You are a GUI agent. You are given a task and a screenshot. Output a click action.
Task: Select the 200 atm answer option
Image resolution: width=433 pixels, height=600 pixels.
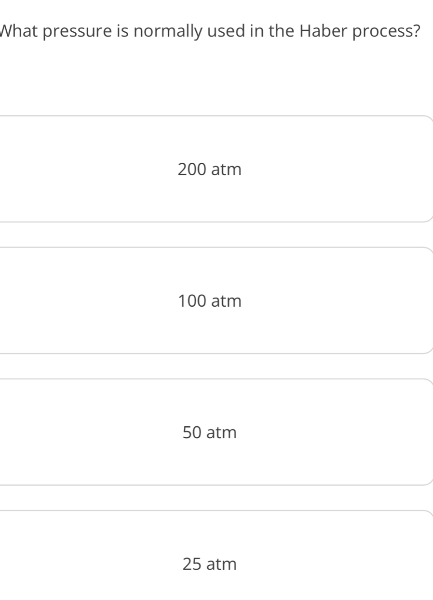pyautogui.click(x=216, y=169)
